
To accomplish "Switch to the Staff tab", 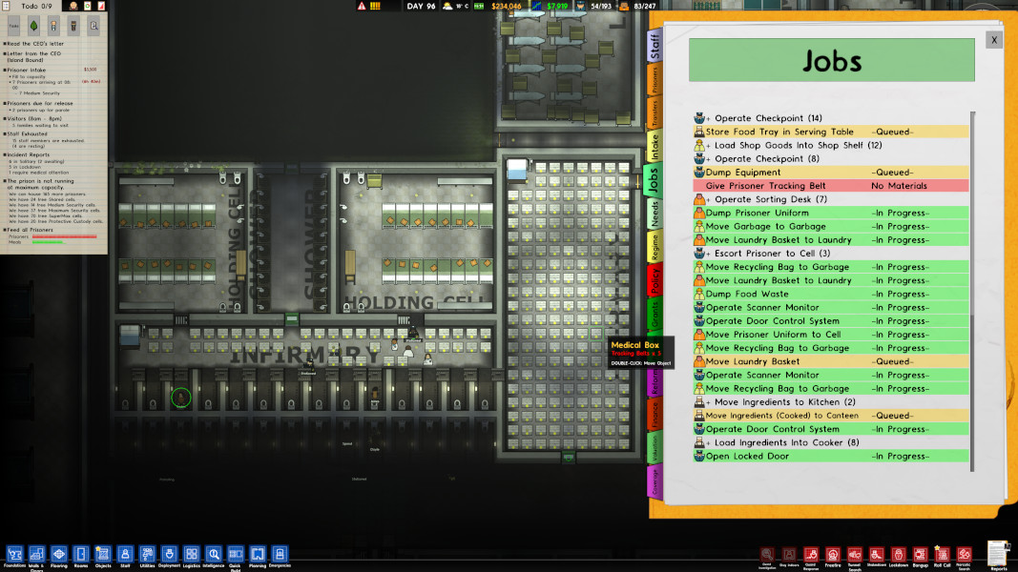I will [x=654, y=46].
